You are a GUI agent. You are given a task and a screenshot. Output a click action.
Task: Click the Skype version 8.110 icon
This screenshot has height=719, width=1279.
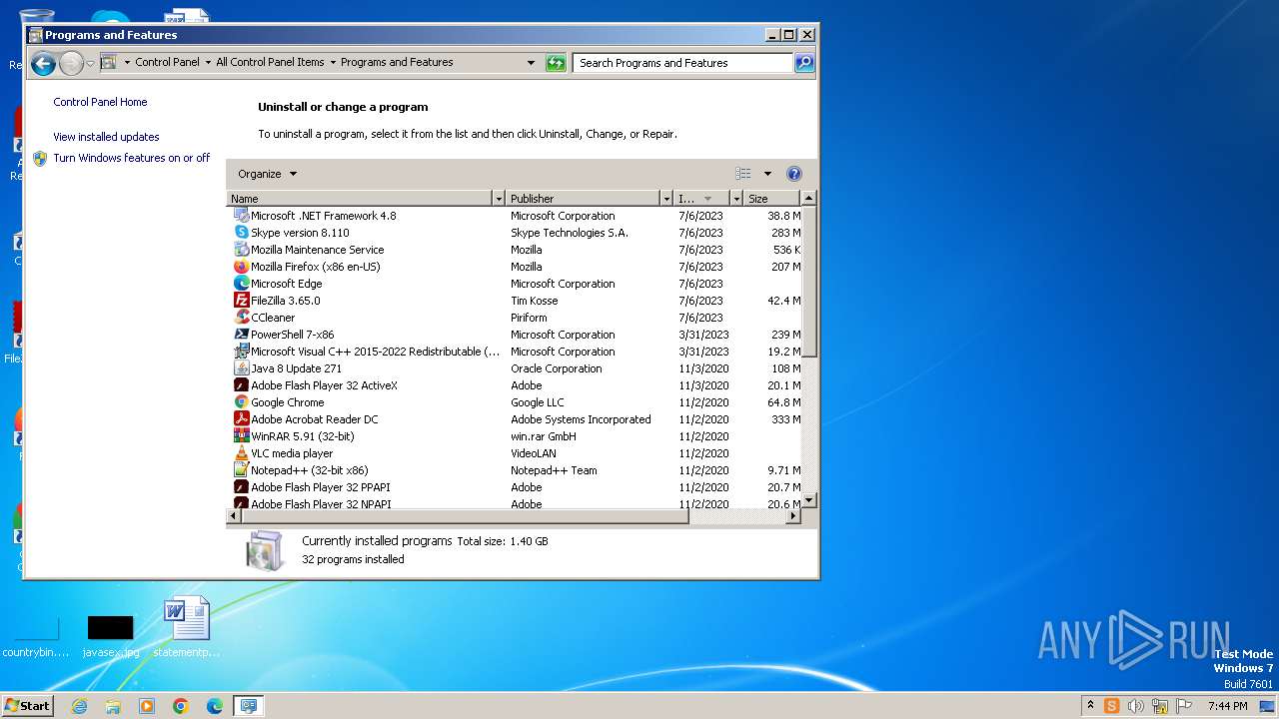coord(241,232)
